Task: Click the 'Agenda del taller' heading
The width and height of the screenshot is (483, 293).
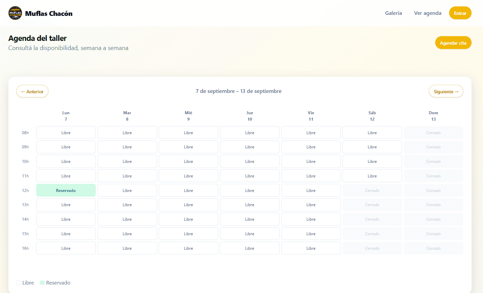Action: [x=38, y=38]
